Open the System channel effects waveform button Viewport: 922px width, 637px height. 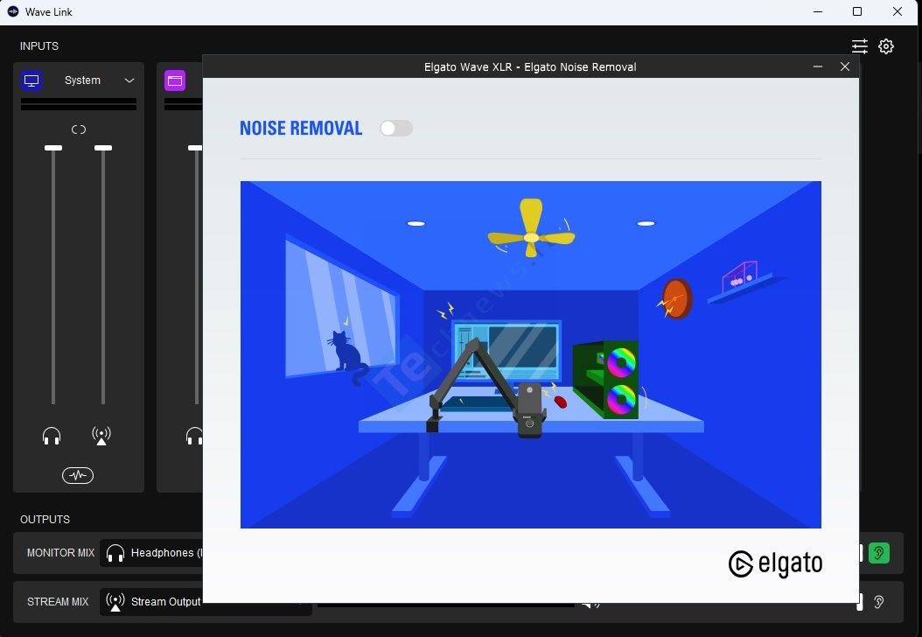tap(78, 475)
